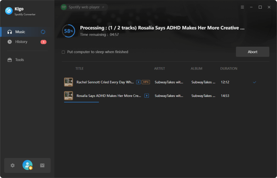277x178 pixels.
Task: Click the artist of the Rosalía track
Action: point(169,96)
